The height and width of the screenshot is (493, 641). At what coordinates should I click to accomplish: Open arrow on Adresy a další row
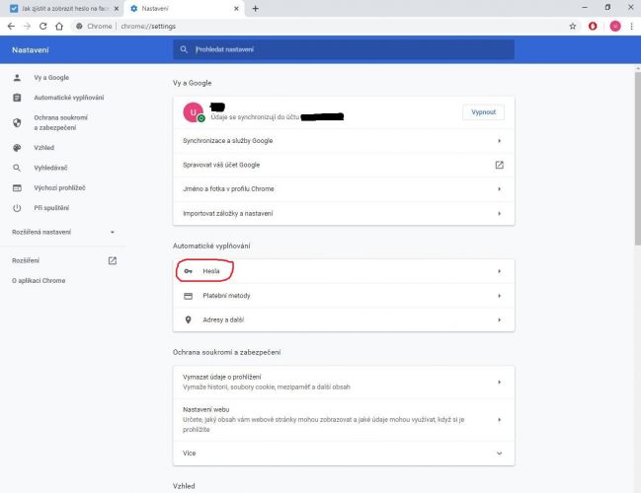[x=499, y=320]
